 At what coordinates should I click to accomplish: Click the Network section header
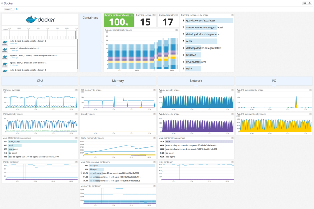[196, 80]
